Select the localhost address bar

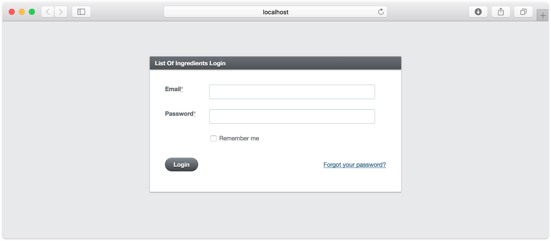point(275,12)
